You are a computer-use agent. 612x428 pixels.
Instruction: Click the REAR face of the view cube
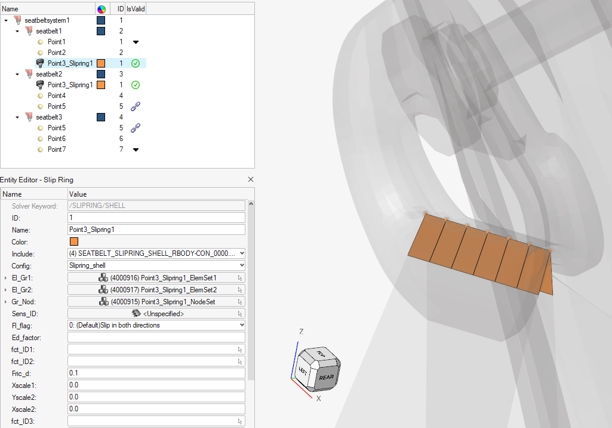click(x=326, y=377)
